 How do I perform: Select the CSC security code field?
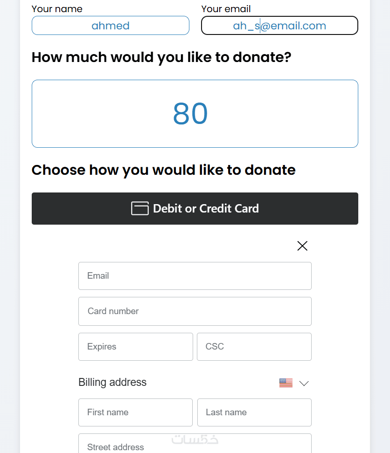[254, 347]
